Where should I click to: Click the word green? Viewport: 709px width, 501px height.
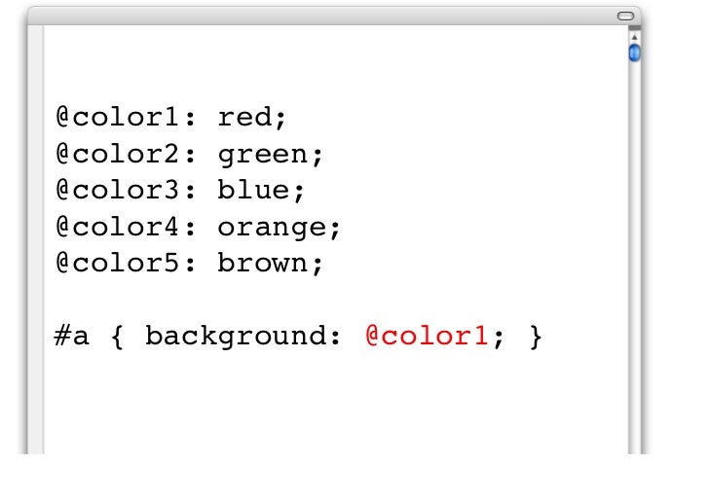coord(263,156)
